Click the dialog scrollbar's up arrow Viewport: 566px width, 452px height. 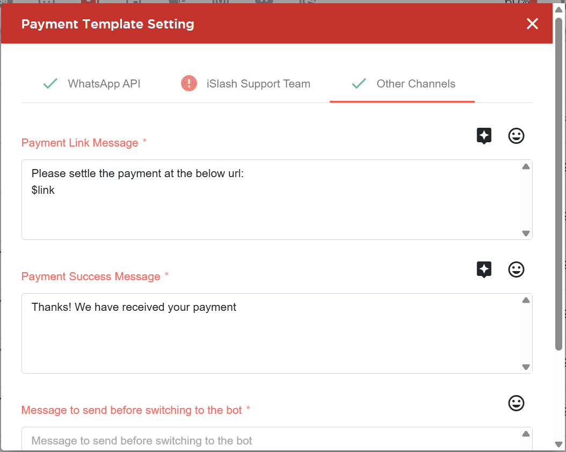coord(558,10)
